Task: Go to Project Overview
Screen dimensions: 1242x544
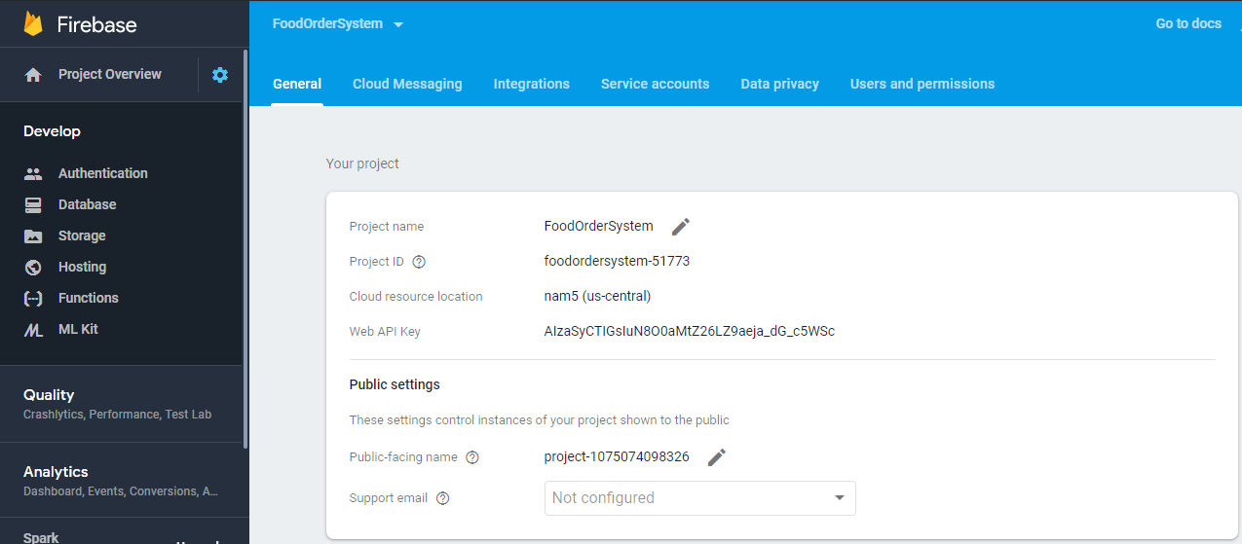Action: tap(109, 74)
